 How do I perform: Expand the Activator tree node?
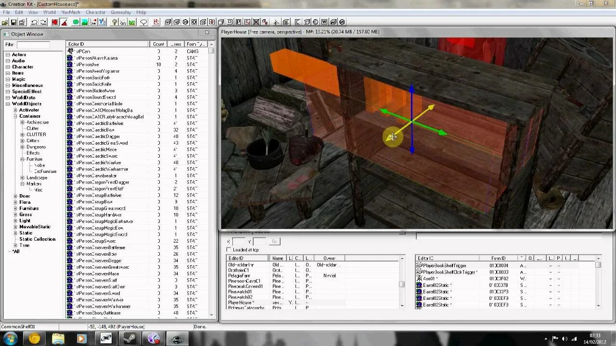pyautogui.click(x=15, y=110)
